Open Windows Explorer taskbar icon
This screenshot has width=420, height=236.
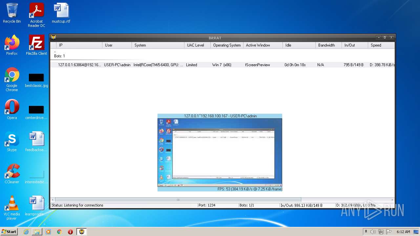[37, 232]
